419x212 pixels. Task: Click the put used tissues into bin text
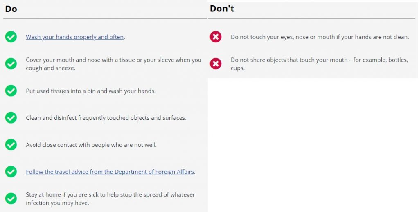coord(90,91)
